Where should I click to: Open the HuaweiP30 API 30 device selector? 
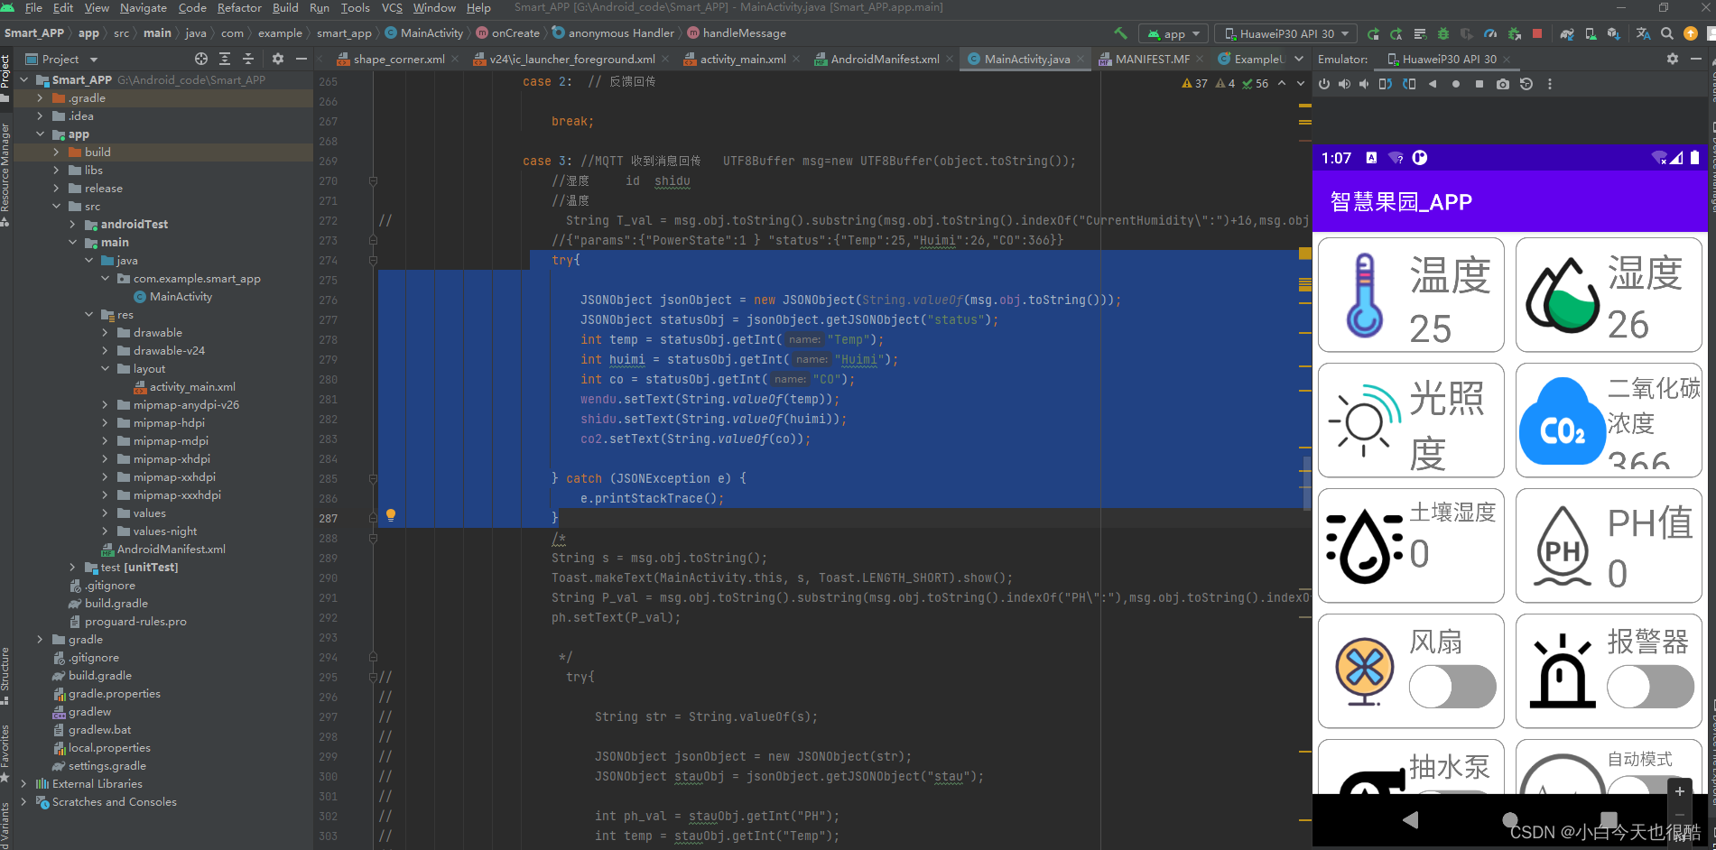[x=1285, y=32]
